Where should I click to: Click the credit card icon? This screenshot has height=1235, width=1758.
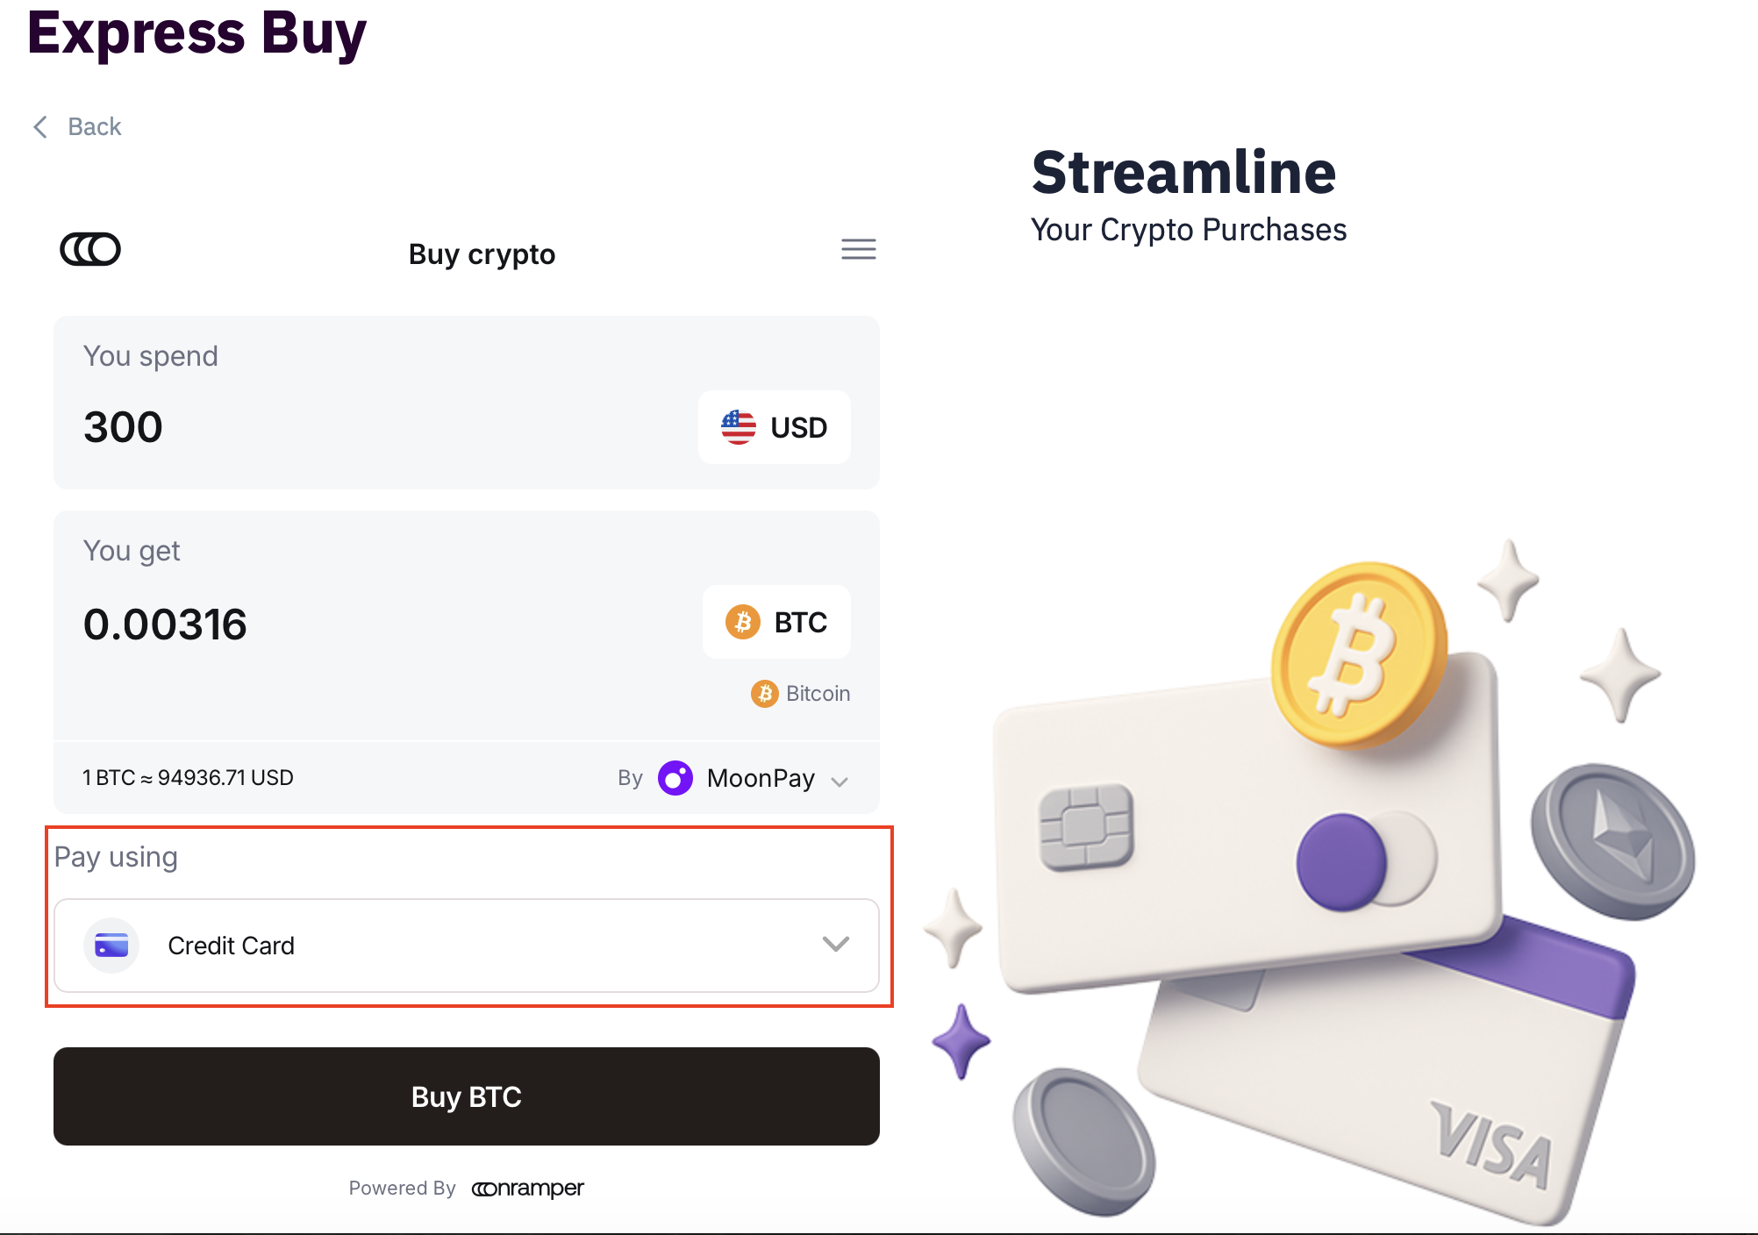[x=111, y=946]
